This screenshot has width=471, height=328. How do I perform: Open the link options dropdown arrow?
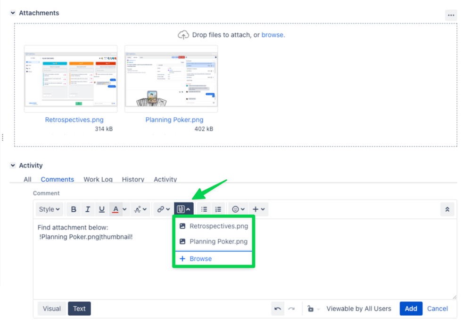tap(168, 209)
